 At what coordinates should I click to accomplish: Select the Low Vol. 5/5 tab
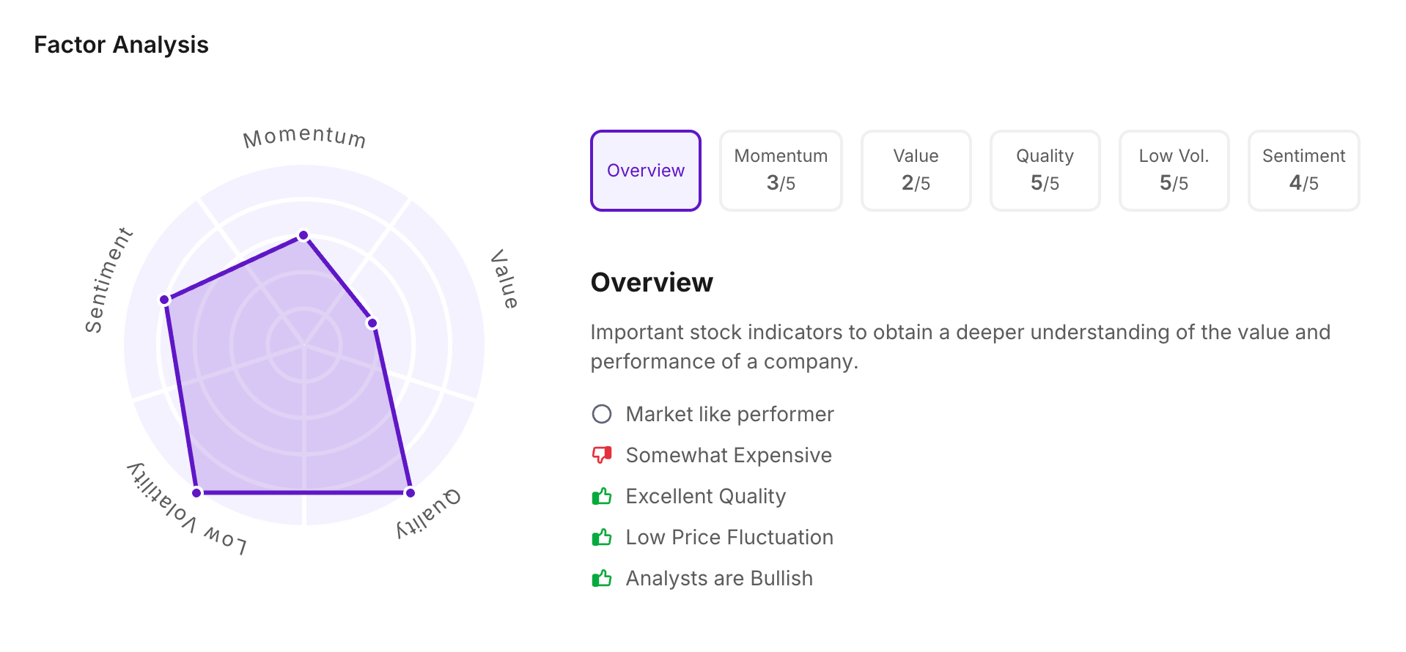tap(1174, 171)
